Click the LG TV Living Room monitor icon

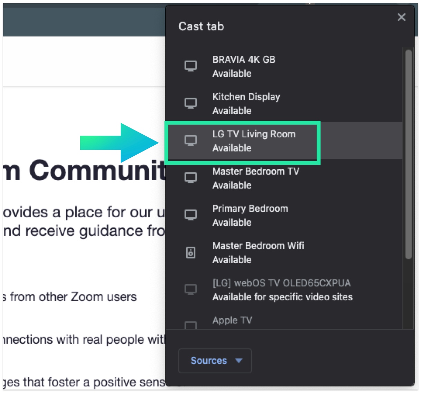[x=190, y=140]
